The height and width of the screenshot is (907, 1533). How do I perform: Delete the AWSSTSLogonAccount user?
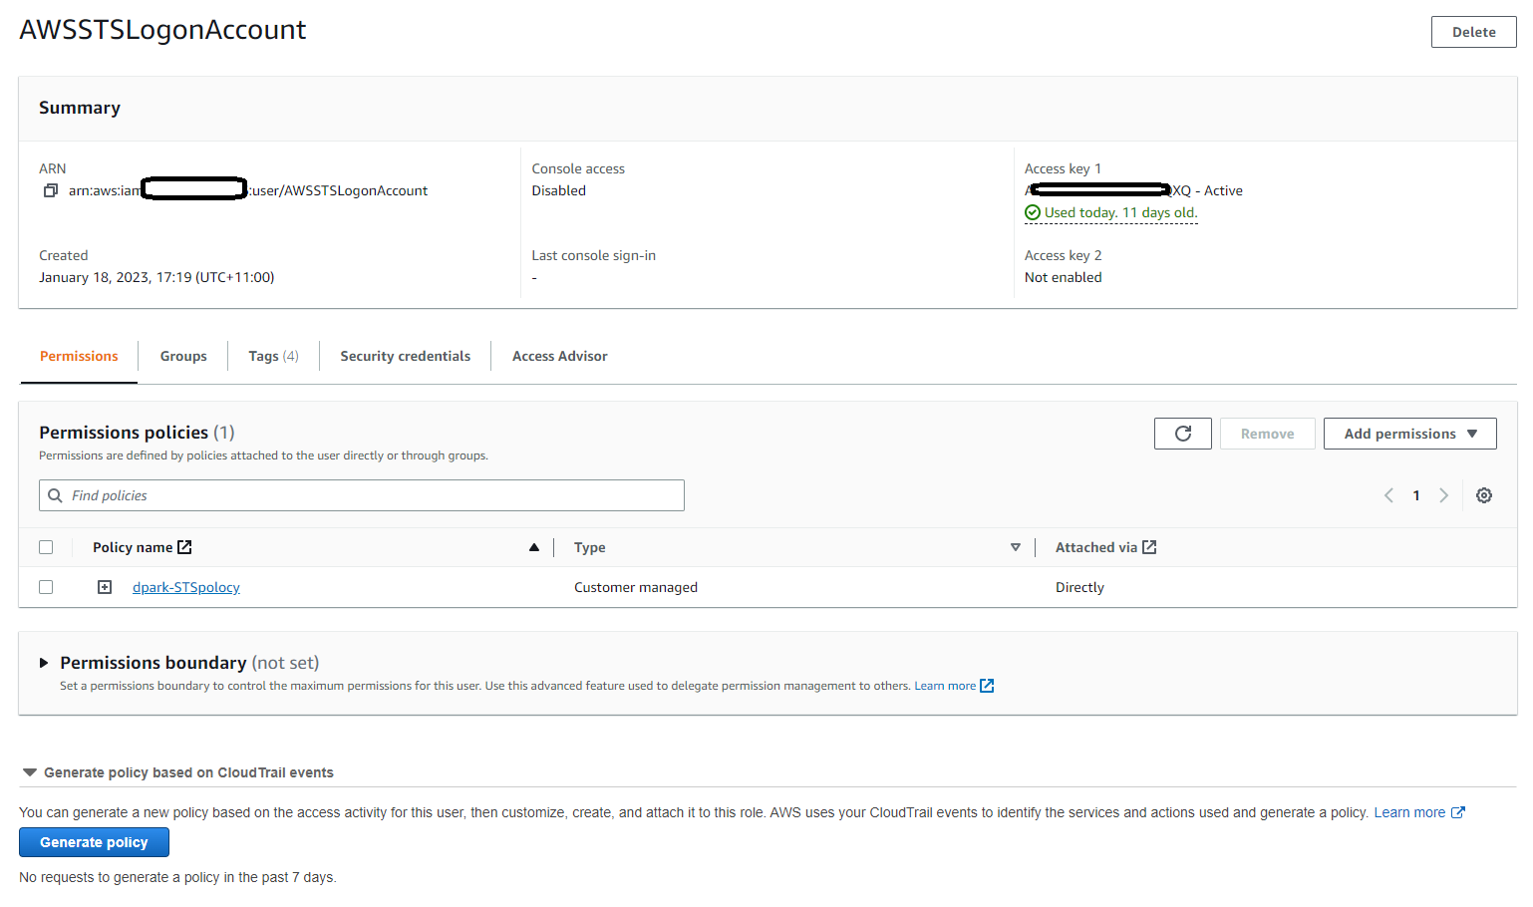click(1473, 31)
